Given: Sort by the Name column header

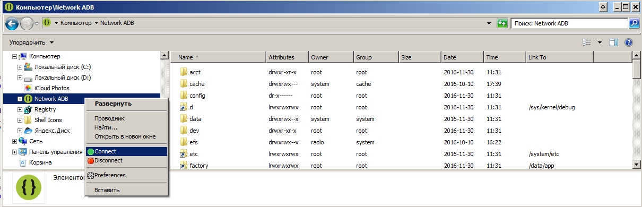Looking at the screenshot, I should (218, 57).
